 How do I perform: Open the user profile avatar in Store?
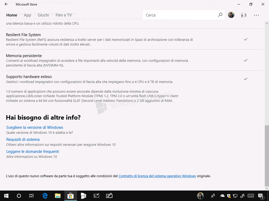coord(231,15)
